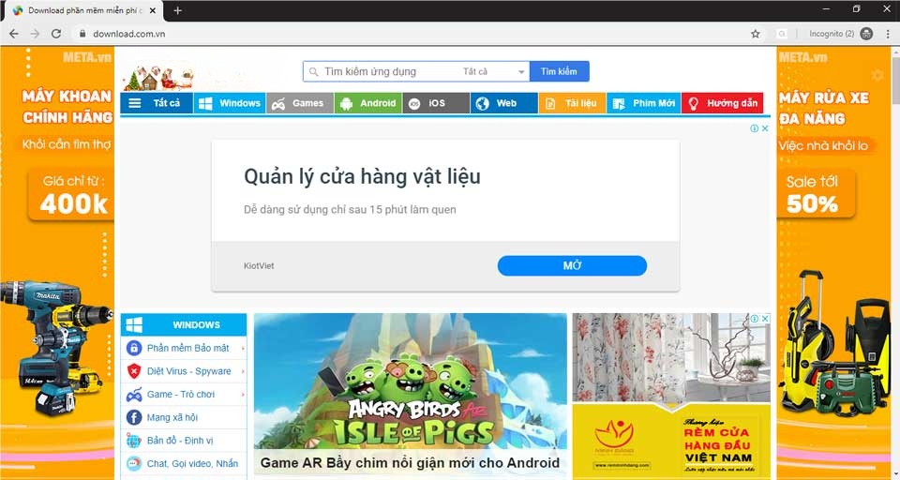This screenshot has width=900, height=480.
Task: Open the Incognito profile icon
Action: pyautogui.click(x=866, y=34)
